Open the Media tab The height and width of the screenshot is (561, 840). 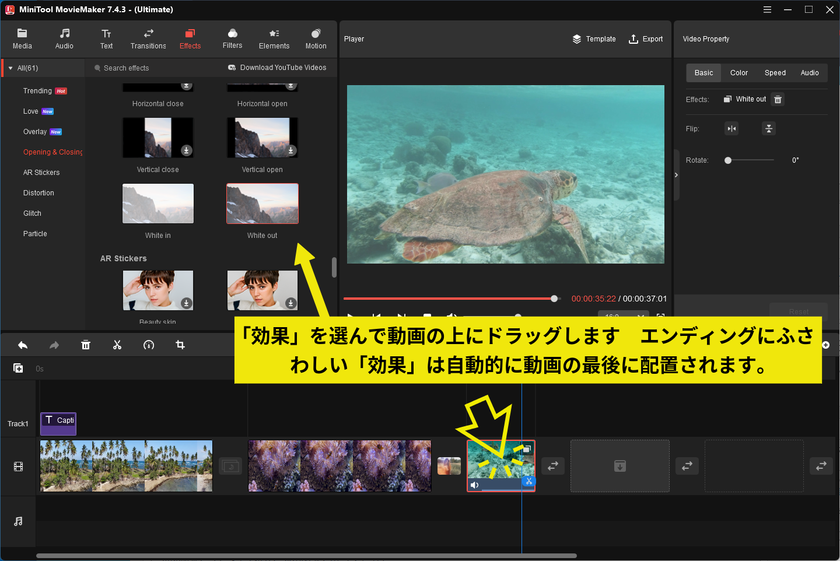coord(22,38)
